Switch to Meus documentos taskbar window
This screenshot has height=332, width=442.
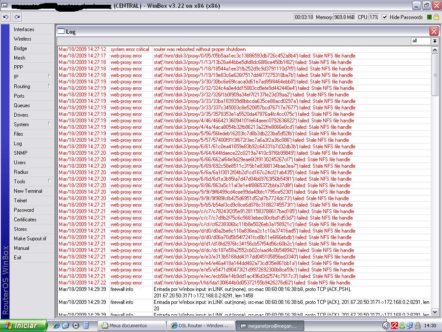132,326
